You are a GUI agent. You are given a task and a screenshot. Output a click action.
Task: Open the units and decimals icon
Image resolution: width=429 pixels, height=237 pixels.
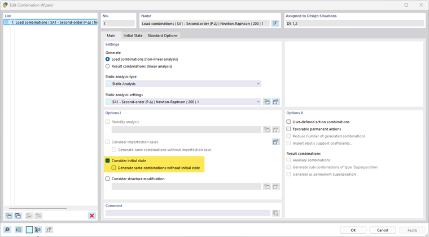[x=19, y=230]
